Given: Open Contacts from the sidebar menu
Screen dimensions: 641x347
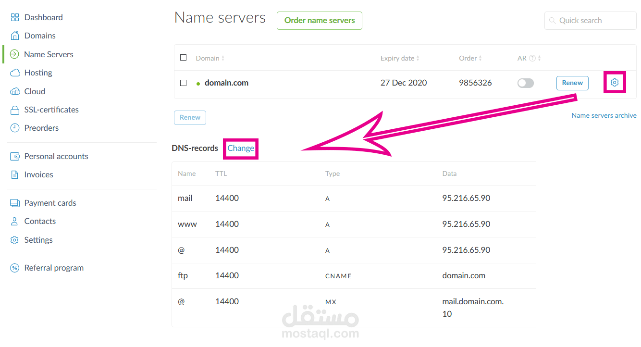Looking at the screenshot, I should pos(39,221).
